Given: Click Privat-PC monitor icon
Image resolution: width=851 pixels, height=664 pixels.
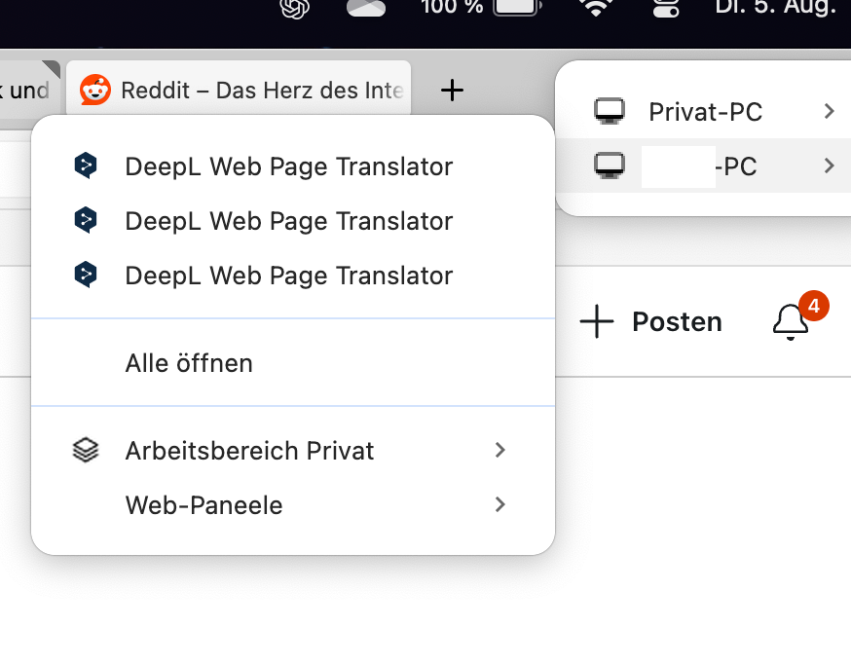Looking at the screenshot, I should coord(609,111).
